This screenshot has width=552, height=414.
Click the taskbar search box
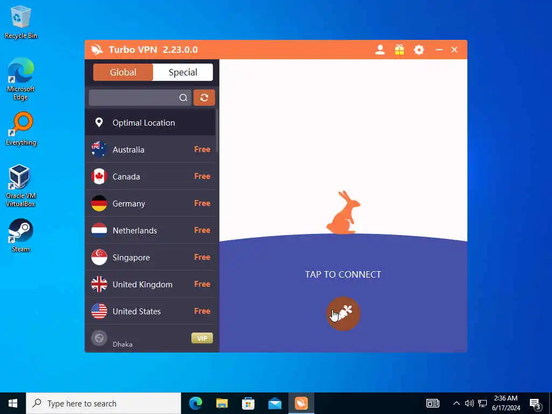pos(103,403)
